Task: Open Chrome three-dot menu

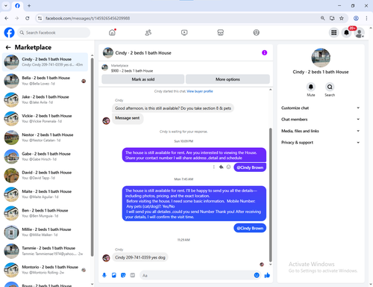Action: [366, 18]
